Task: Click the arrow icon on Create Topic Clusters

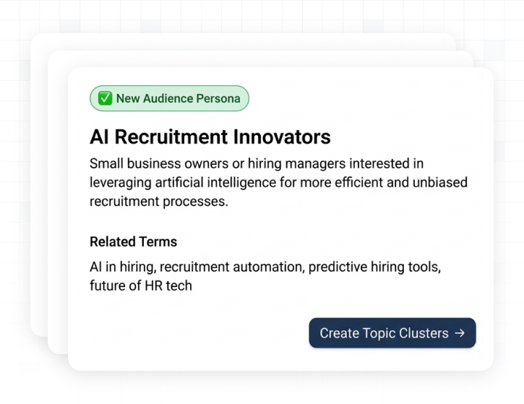Action: 460,333
